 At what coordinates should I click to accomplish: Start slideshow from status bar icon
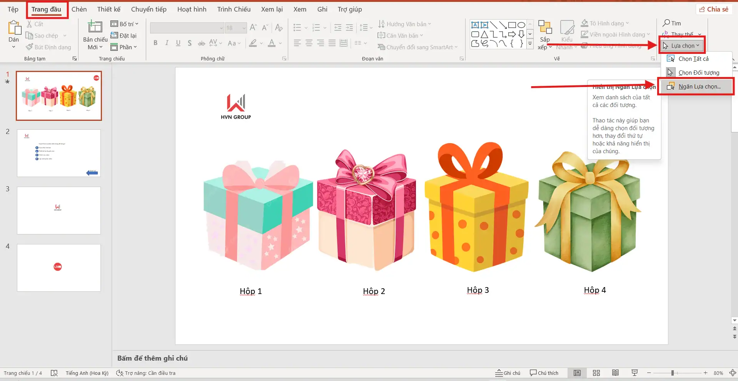coord(634,373)
